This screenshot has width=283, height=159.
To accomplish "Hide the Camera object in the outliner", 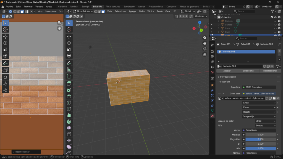I will pyautogui.click(x=275, y=21).
